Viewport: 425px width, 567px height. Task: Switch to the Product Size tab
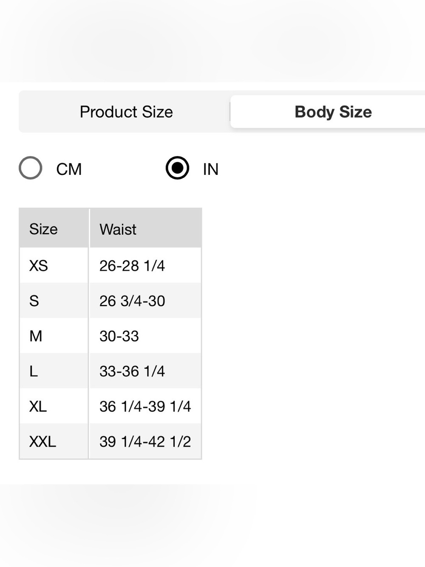click(x=126, y=112)
